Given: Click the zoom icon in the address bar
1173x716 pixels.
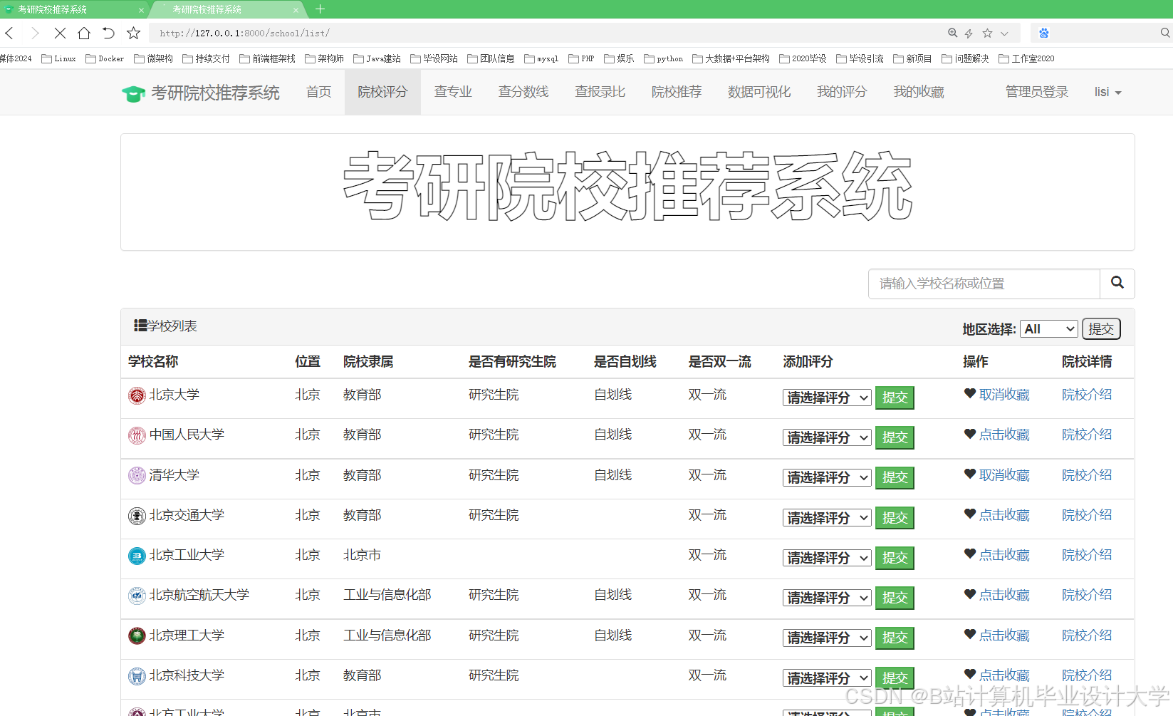Looking at the screenshot, I should coord(952,33).
